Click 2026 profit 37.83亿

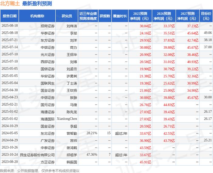(169, 40)
